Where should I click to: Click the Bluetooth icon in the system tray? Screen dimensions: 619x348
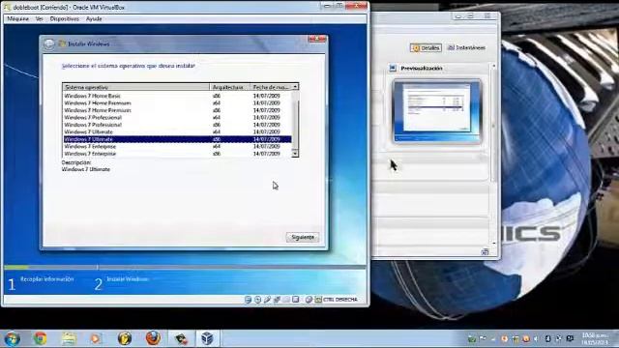coord(547,338)
